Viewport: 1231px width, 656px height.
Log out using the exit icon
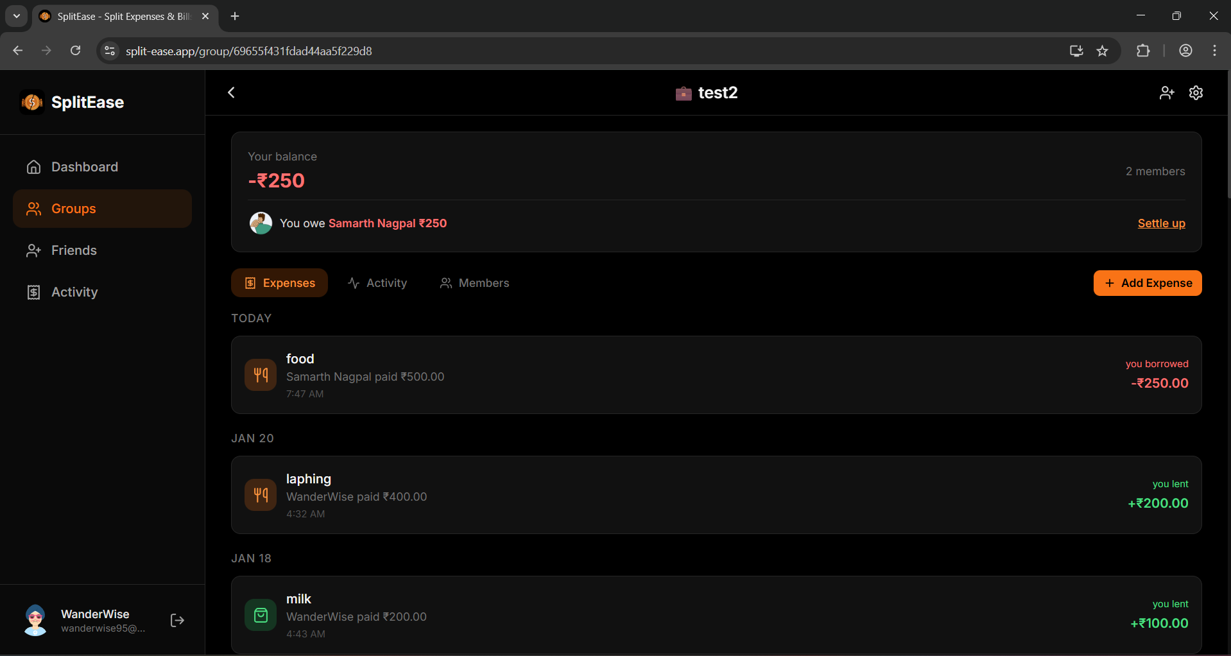pos(176,620)
